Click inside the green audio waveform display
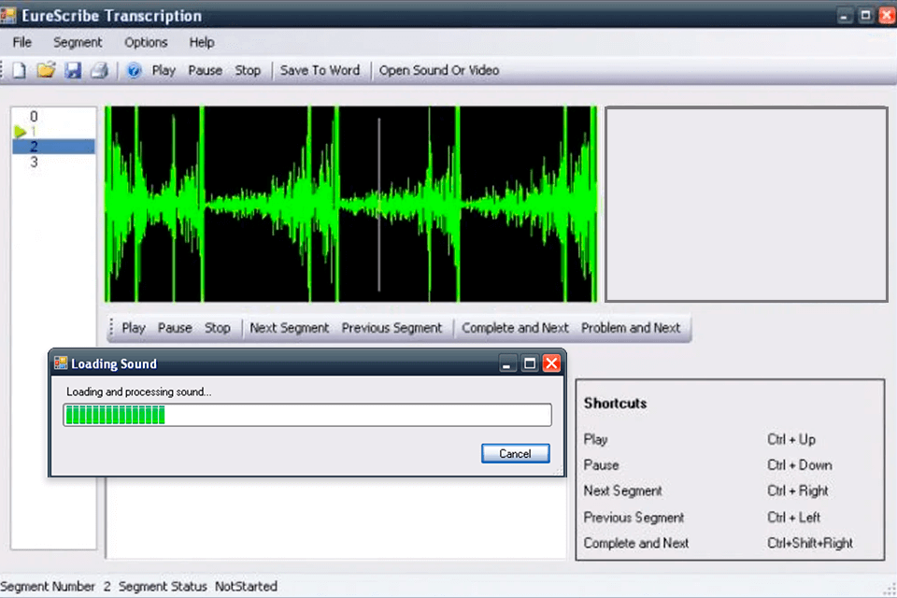 (x=350, y=205)
